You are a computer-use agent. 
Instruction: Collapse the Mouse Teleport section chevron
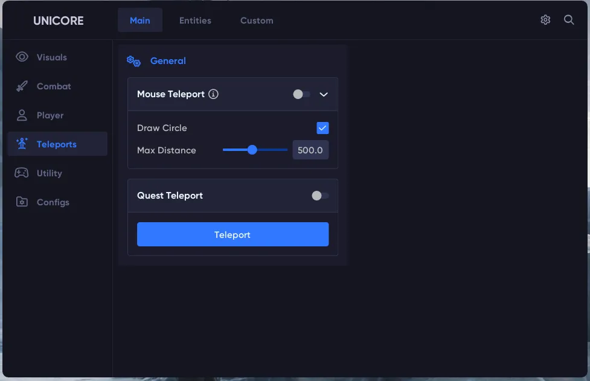coord(324,94)
